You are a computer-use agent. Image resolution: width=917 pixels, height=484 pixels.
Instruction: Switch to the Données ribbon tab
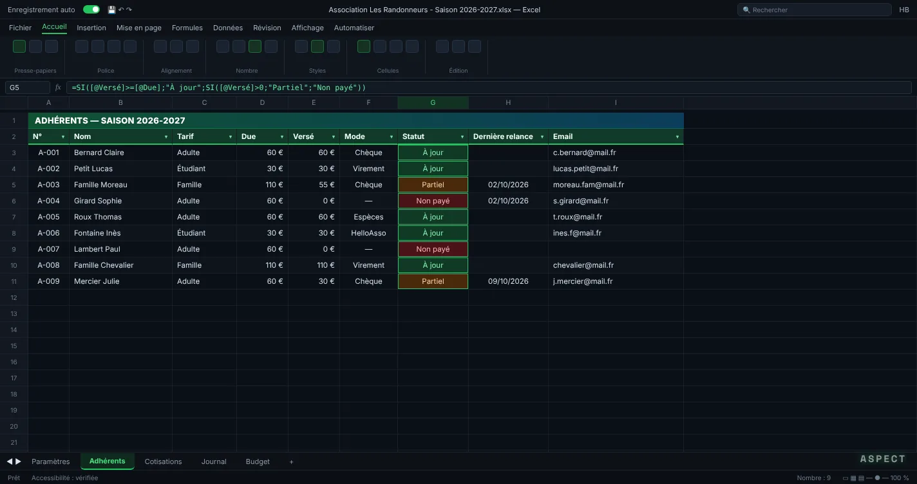tap(228, 28)
